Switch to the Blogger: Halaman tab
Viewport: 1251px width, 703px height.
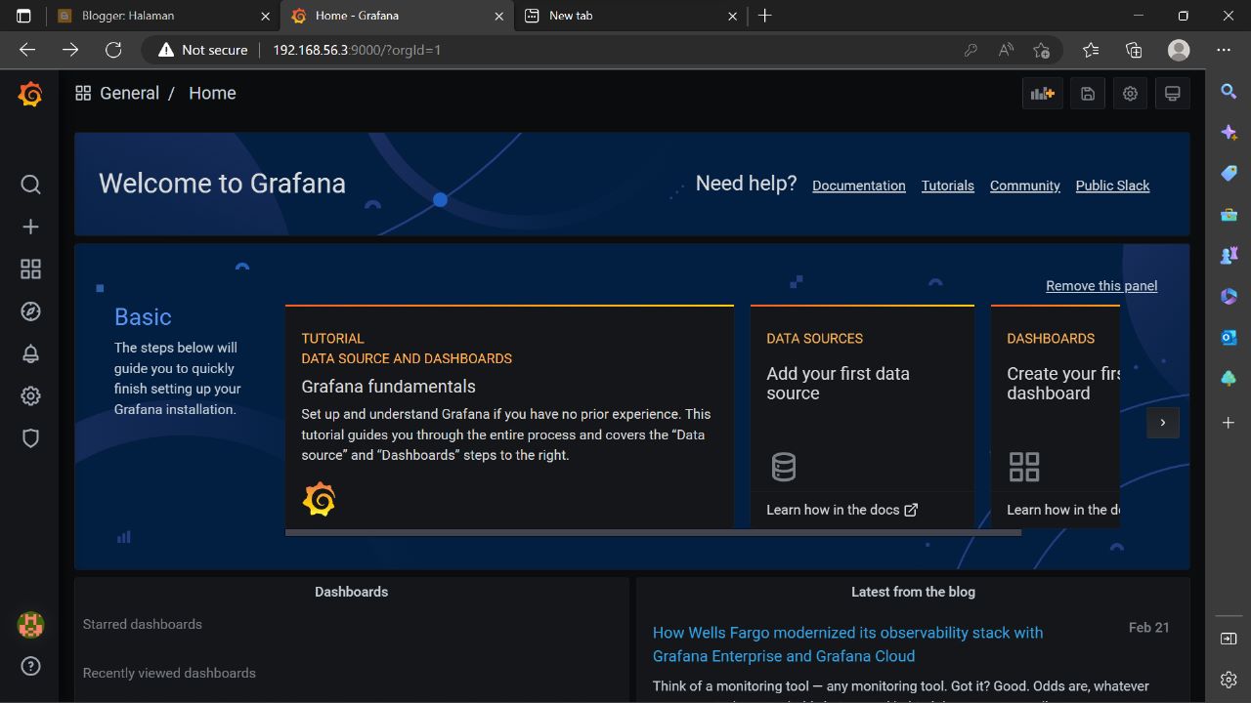162,16
